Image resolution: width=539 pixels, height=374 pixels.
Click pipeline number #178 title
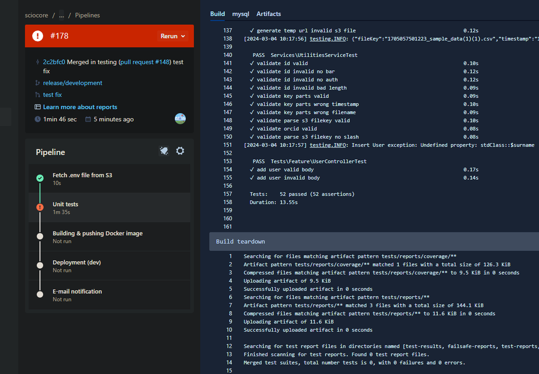(x=59, y=36)
